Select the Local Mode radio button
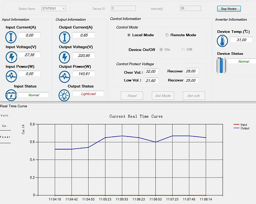This screenshot has width=256, height=204. pos(129,35)
